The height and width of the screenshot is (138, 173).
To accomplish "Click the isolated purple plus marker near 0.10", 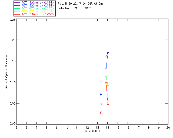I will 101,81.
